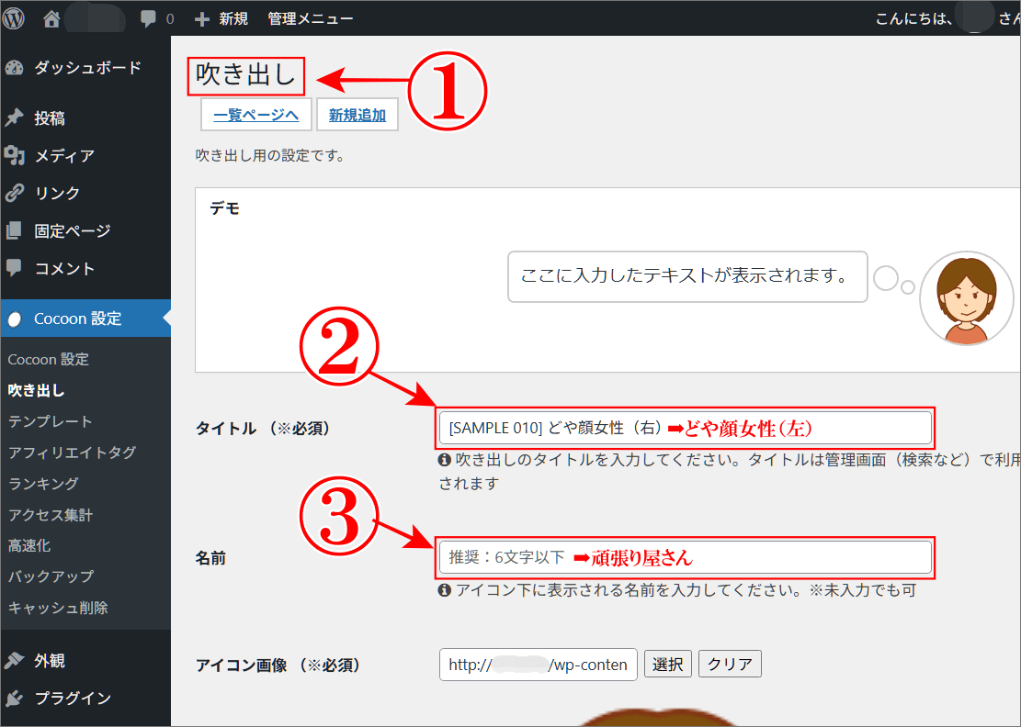Click the comments bubble icon in admin bar
The height and width of the screenshot is (727, 1021).
pos(148,18)
